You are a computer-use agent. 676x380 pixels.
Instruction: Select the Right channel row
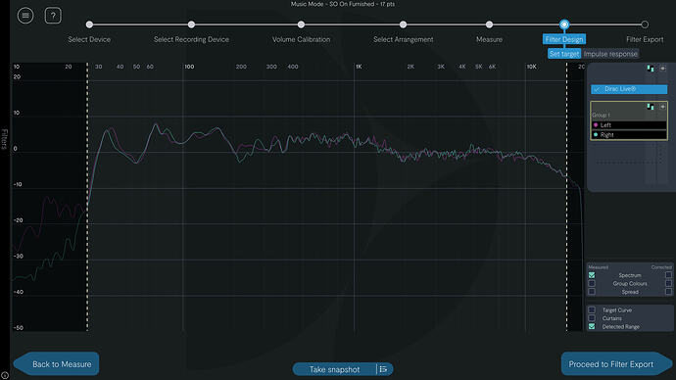[x=629, y=135]
